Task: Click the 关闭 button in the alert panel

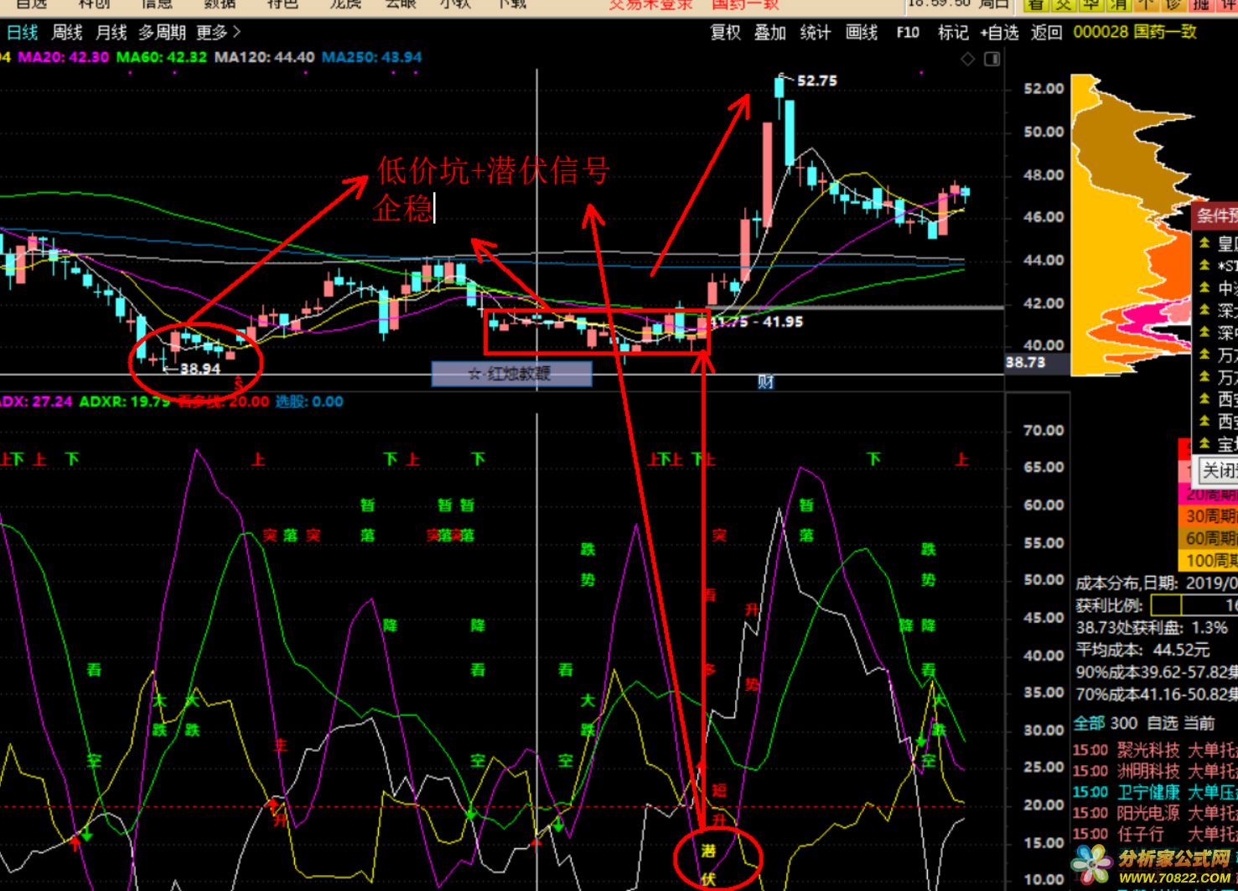Action: 1218,471
